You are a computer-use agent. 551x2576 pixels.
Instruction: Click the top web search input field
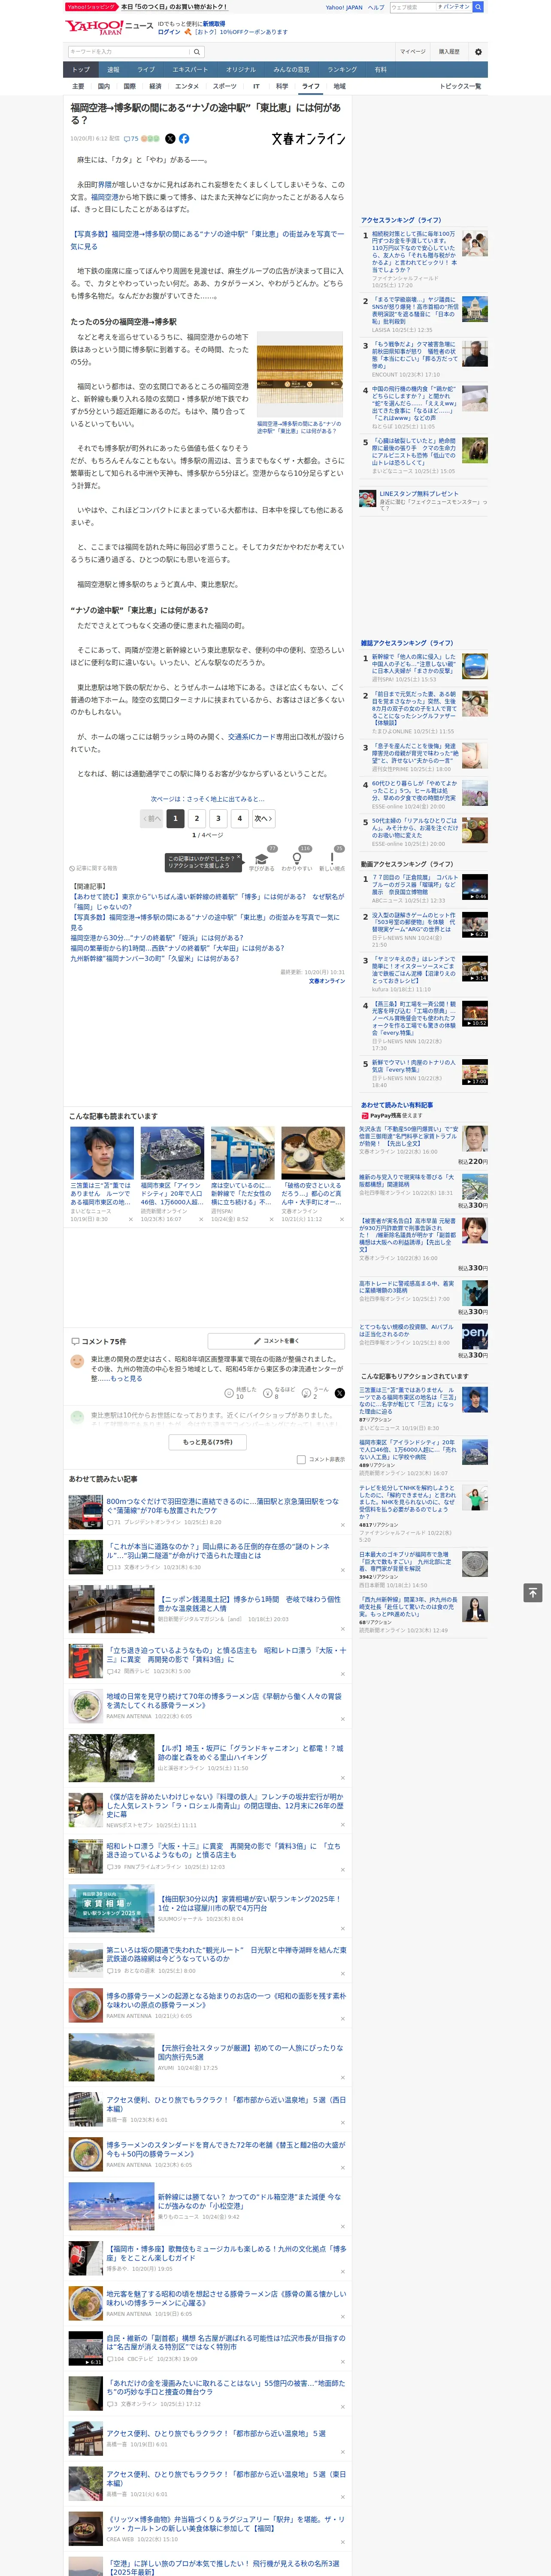click(x=412, y=7)
